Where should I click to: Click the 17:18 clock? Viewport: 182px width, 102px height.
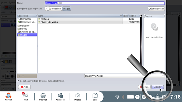(174, 97)
